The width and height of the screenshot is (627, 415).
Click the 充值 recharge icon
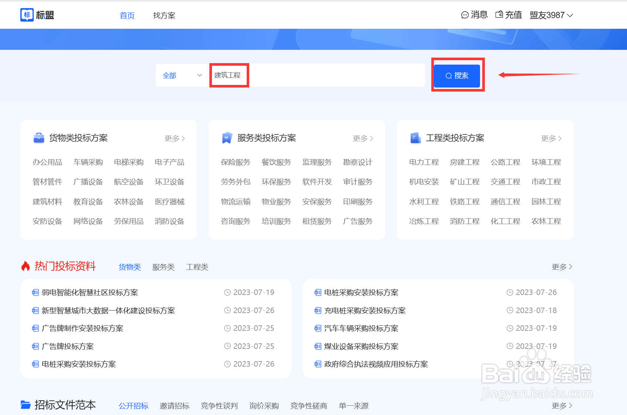click(499, 15)
